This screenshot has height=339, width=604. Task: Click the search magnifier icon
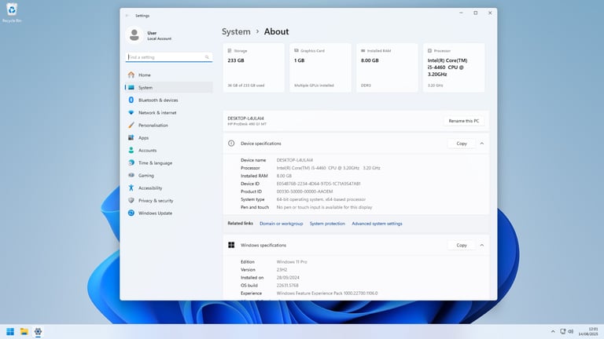pyautogui.click(x=207, y=57)
